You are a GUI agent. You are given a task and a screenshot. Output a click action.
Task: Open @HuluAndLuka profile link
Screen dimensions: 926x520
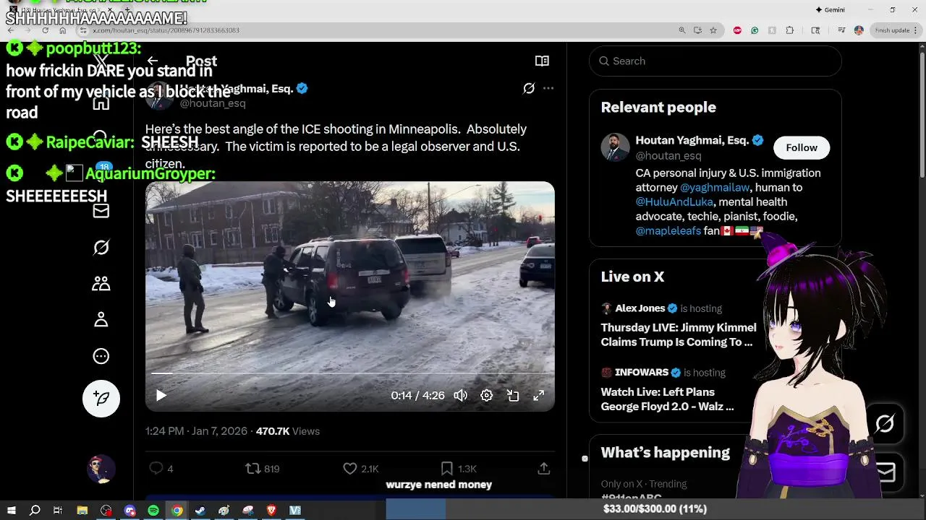click(674, 201)
